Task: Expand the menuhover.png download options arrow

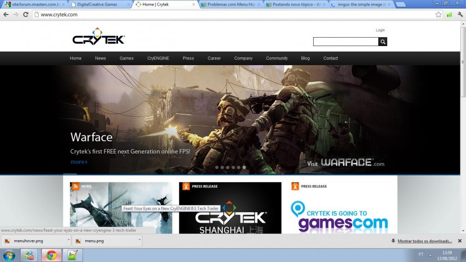Action: coord(69,241)
